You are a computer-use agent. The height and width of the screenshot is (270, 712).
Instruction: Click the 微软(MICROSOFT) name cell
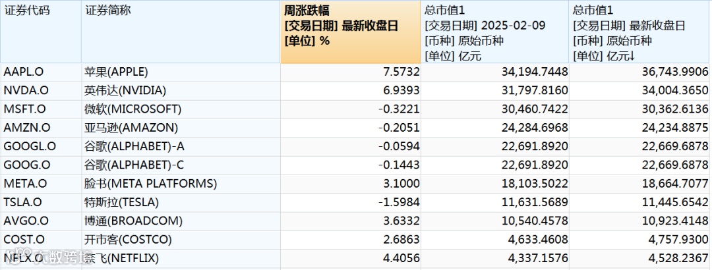(x=181, y=109)
